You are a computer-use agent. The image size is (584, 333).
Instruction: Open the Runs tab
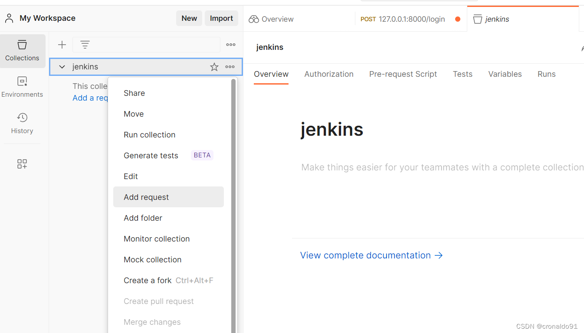[546, 74]
